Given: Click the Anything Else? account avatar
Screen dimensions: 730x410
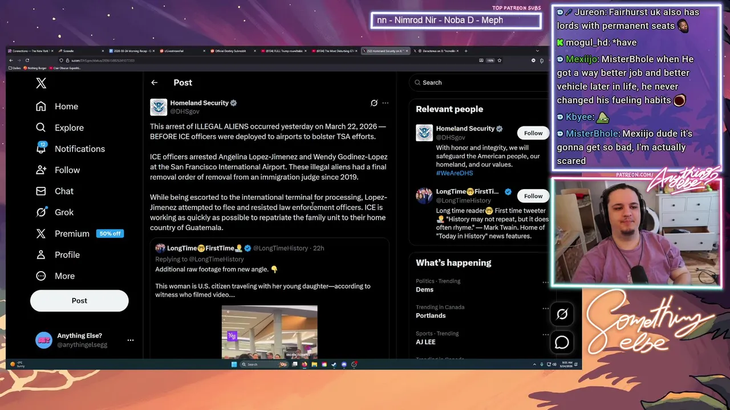Looking at the screenshot, I should tap(44, 340).
